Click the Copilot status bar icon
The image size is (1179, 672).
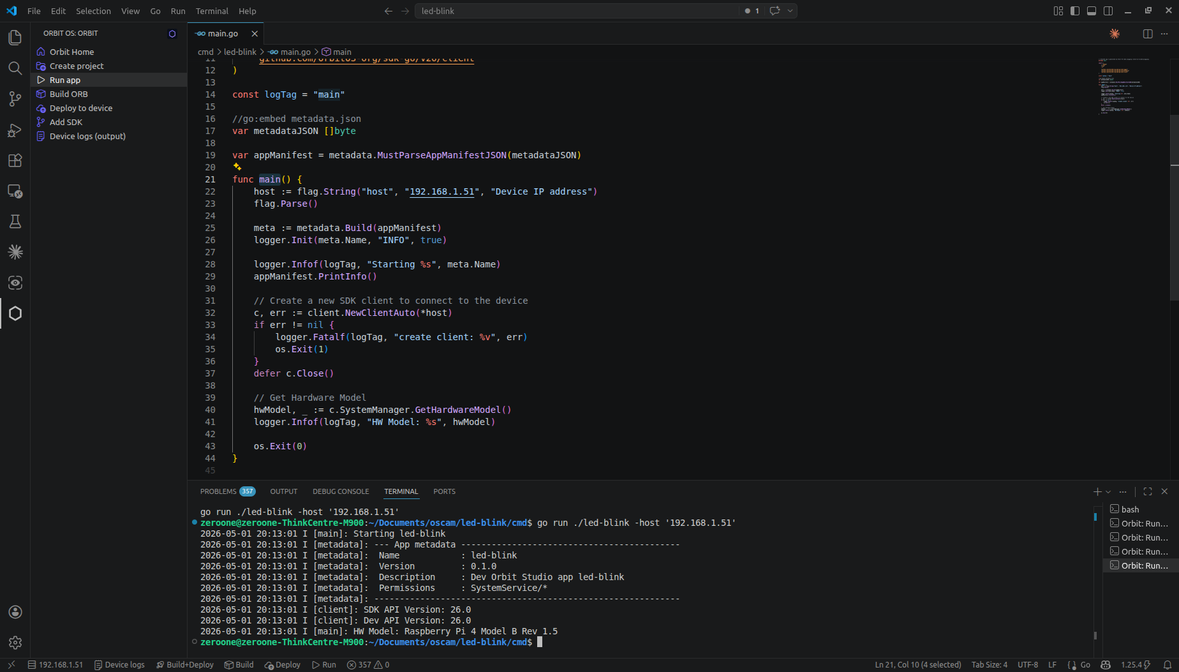[1106, 665]
